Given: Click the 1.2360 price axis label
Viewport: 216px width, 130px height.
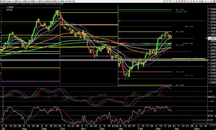Looking at the screenshot, I should pos(212,67).
